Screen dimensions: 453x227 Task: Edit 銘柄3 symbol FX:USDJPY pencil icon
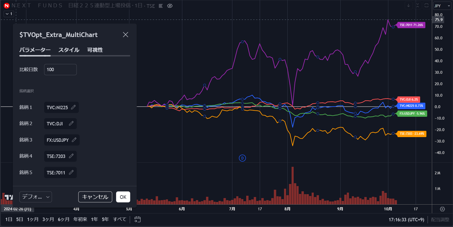click(74, 140)
